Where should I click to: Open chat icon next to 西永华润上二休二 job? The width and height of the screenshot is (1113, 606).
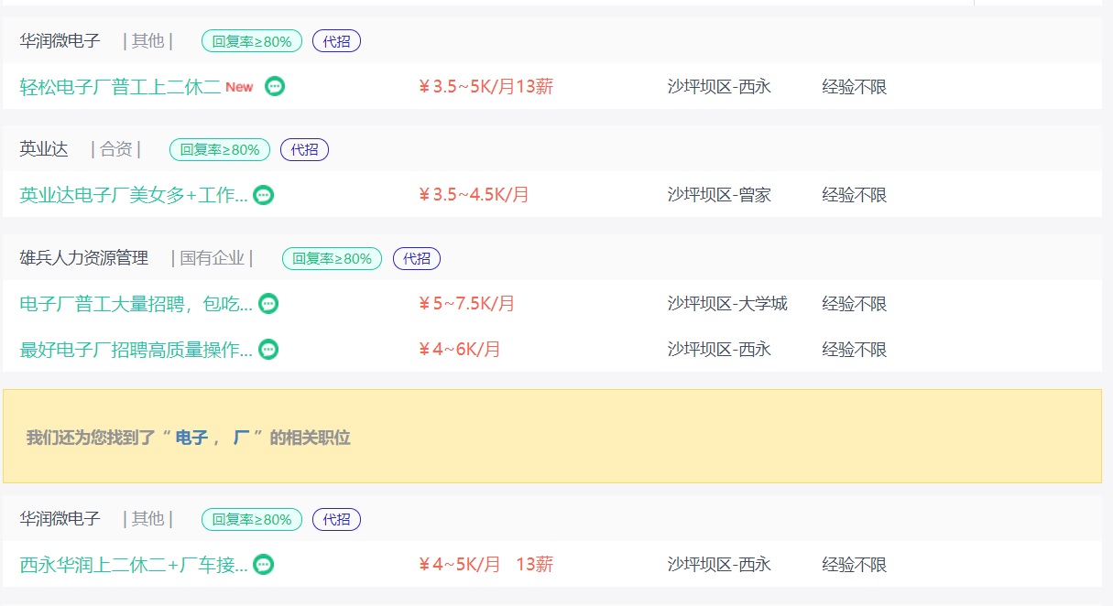pos(263,564)
